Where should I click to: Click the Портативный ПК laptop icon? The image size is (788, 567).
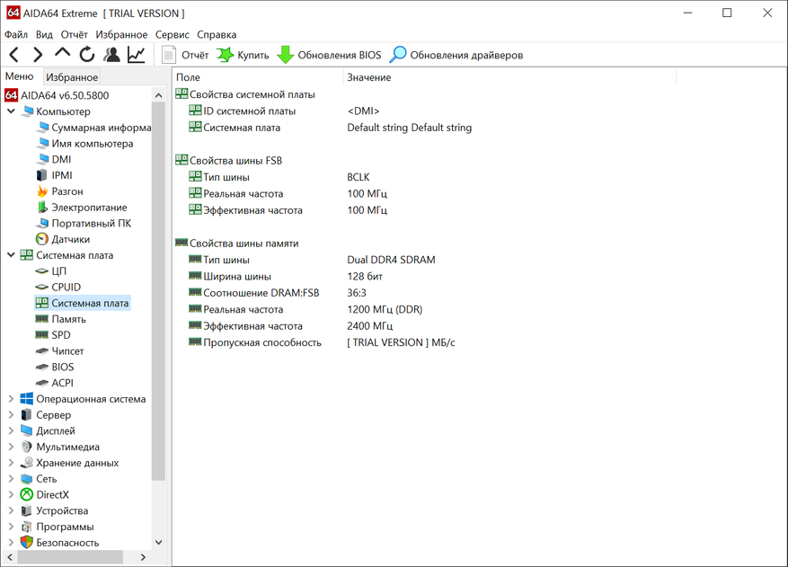pyautogui.click(x=42, y=223)
